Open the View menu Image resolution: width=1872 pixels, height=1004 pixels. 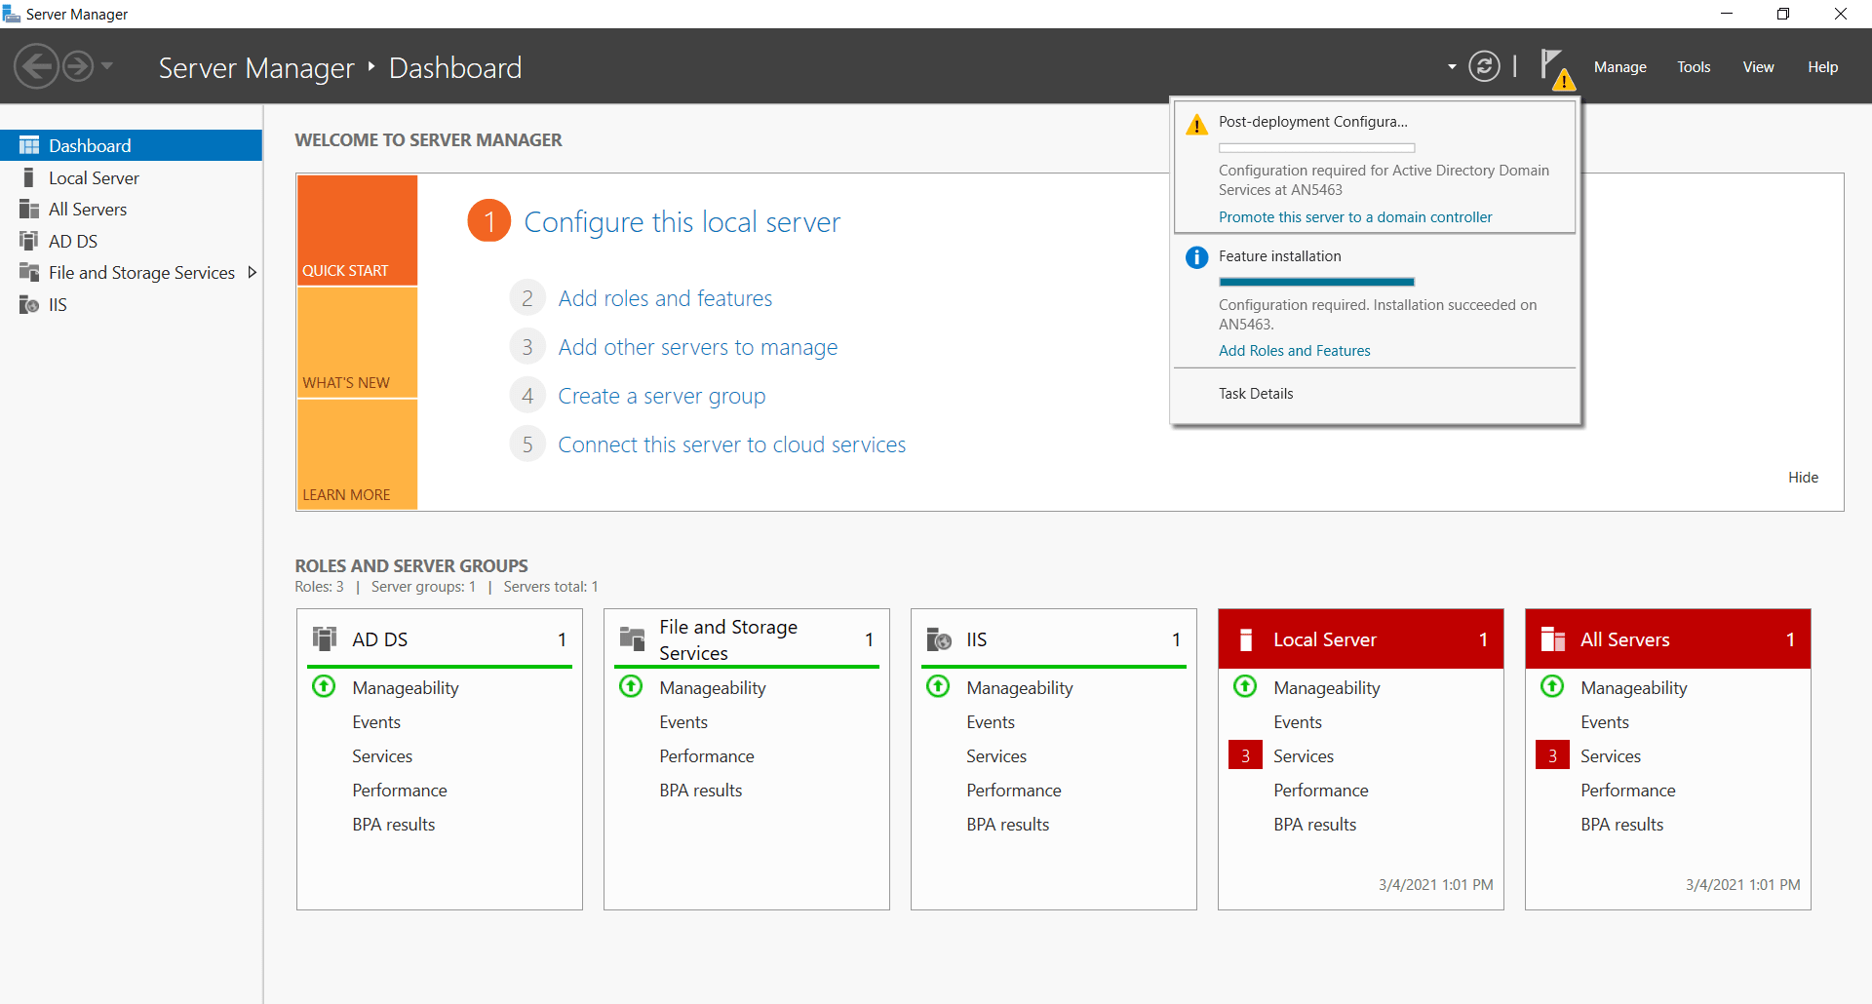tap(1758, 67)
